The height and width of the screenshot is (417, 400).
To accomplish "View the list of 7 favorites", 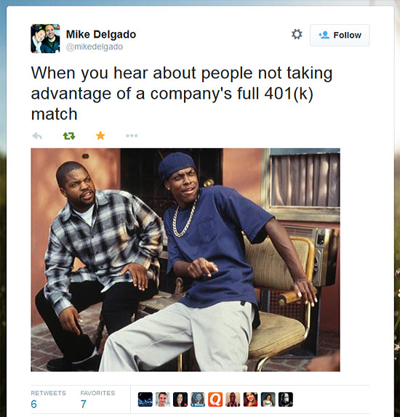I will click(97, 400).
